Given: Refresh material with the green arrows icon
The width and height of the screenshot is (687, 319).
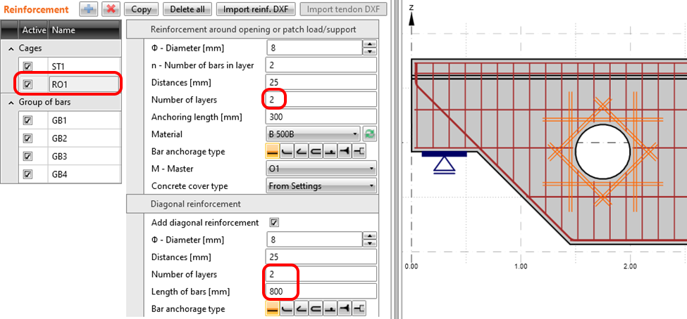Looking at the screenshot, I should tap(370, 134).
